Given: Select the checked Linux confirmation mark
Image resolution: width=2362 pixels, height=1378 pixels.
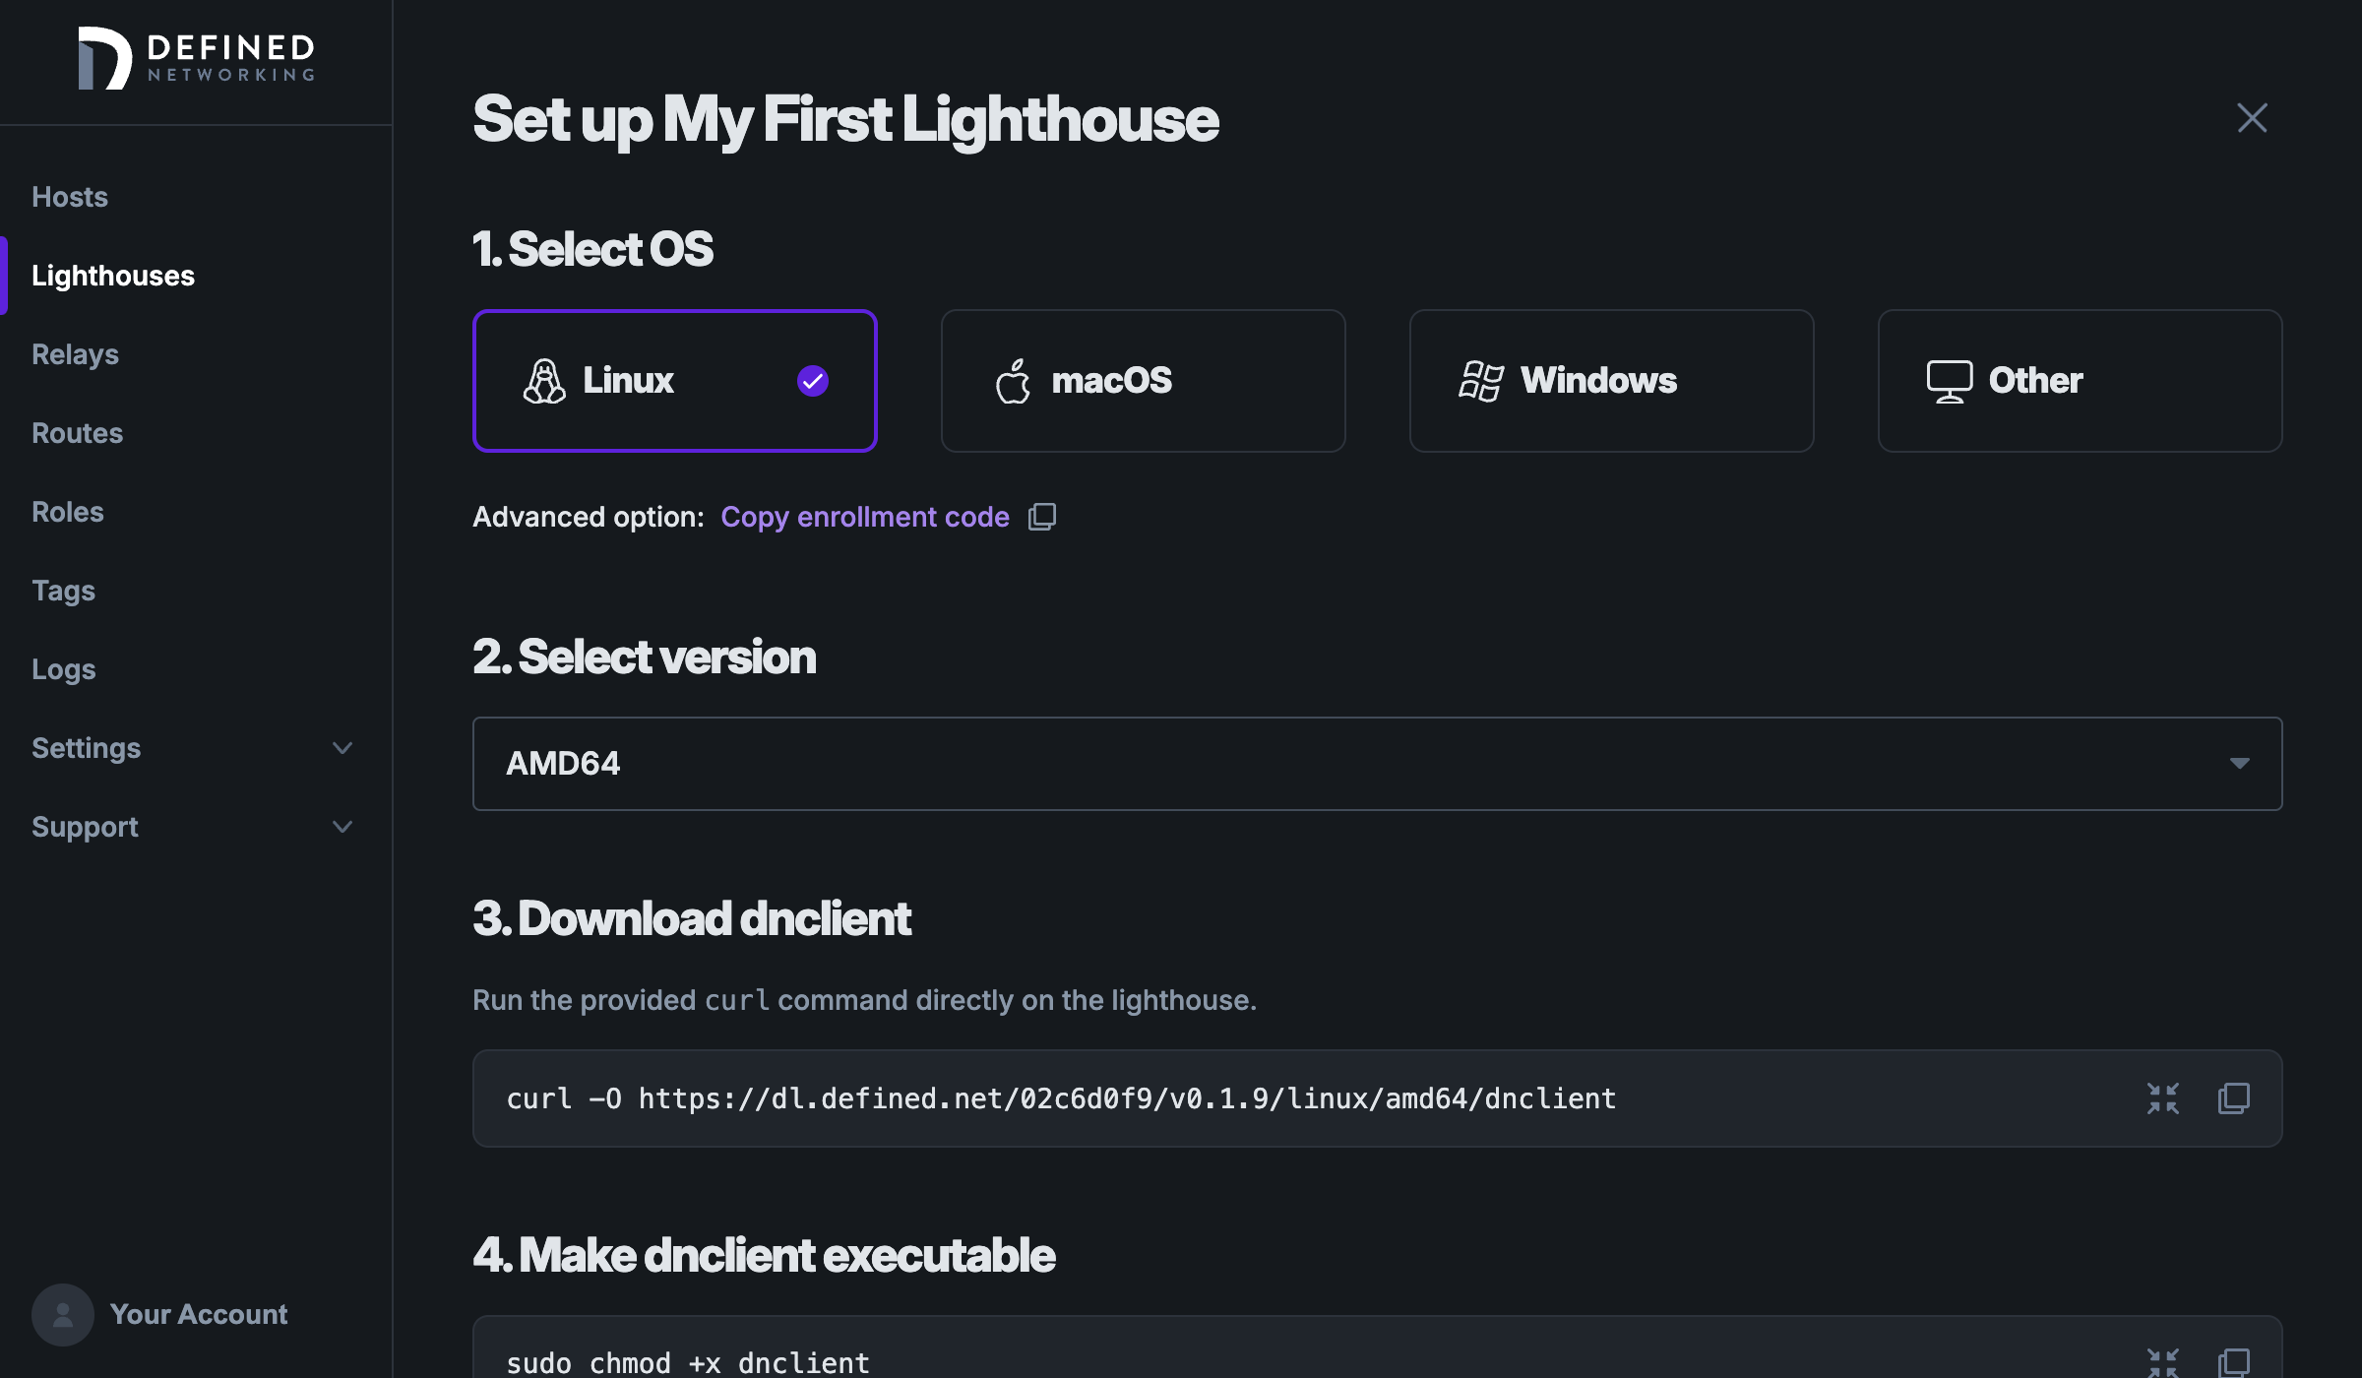Looking at the screenshot, I should click(x=812, y=381).
